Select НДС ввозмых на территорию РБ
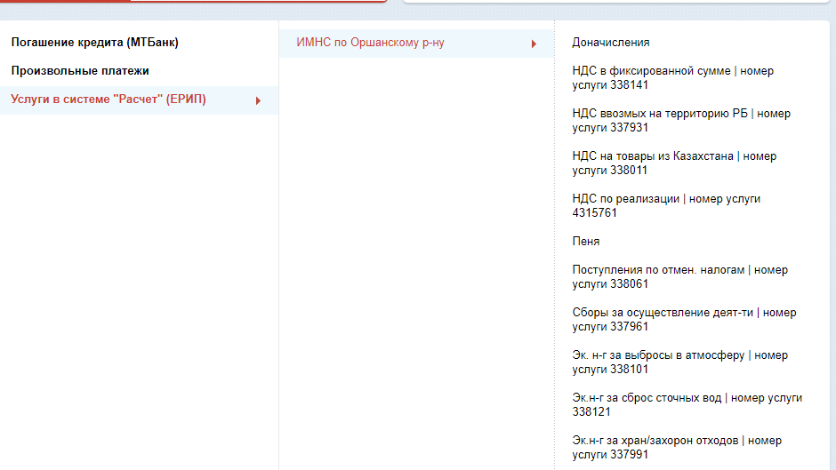This screenshot has height=470, width=836. 680,121
